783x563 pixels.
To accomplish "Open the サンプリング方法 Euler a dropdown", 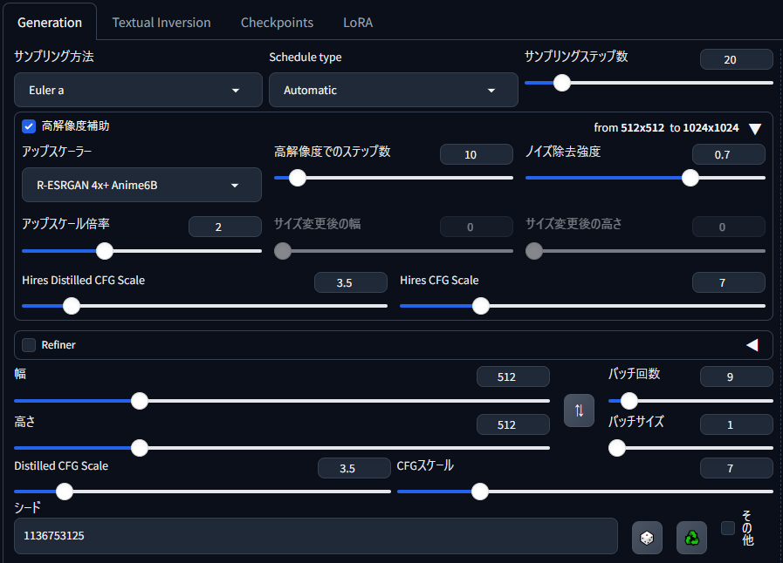I will point(138,91).
